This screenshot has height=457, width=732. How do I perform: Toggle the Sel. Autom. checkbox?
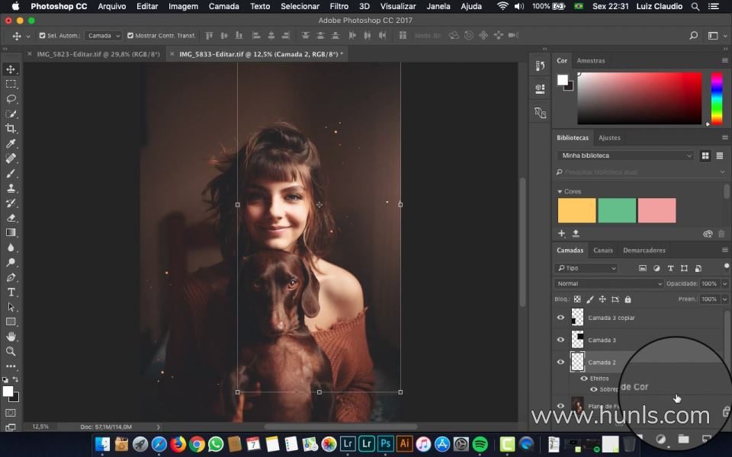(x=41, y=36)
